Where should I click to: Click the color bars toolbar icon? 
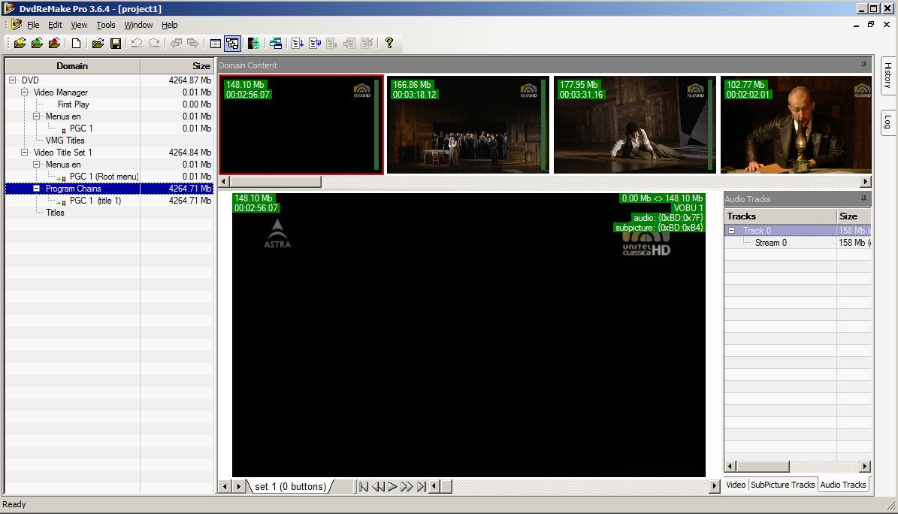click(253, 44)
